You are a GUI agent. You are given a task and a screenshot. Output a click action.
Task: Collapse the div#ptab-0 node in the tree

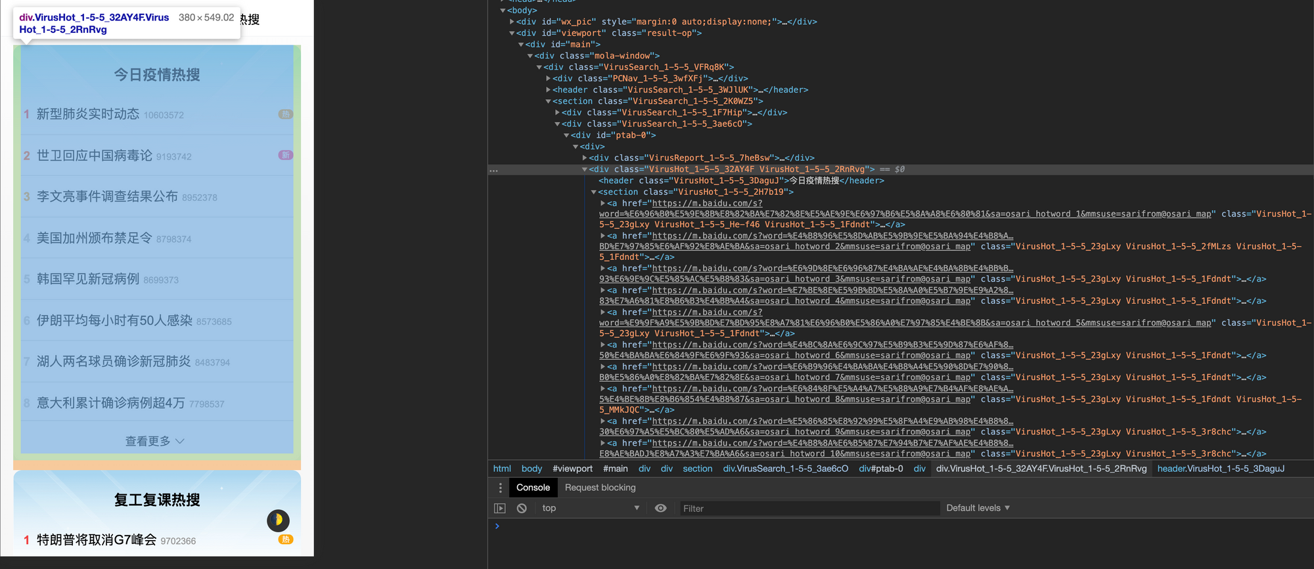tap(567, 135)
